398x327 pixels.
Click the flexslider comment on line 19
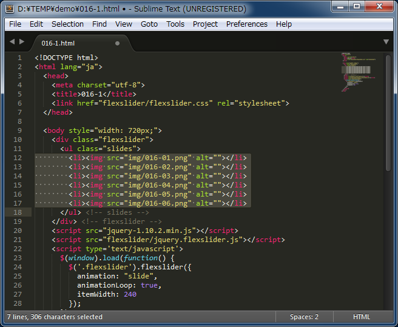[121, 221]
